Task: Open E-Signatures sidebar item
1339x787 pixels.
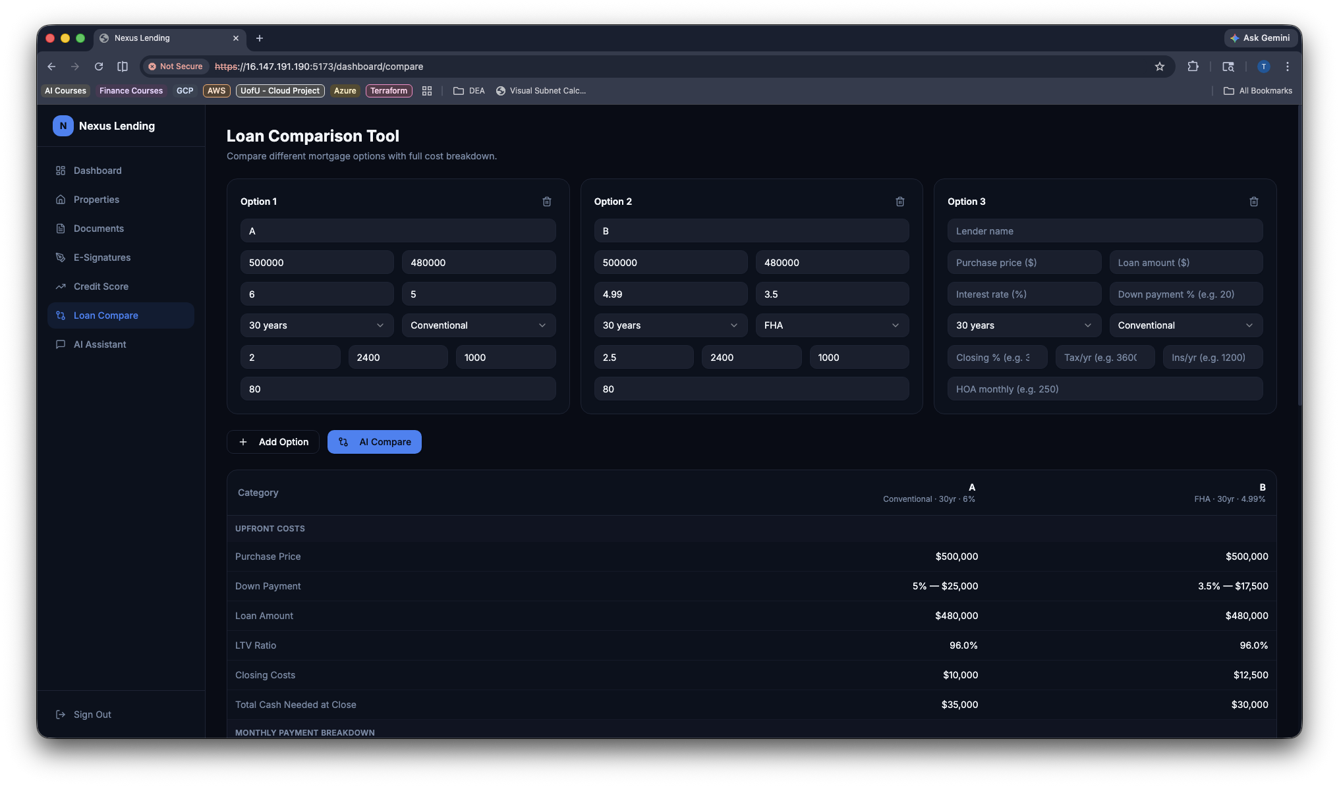Action: pos(101,258)
